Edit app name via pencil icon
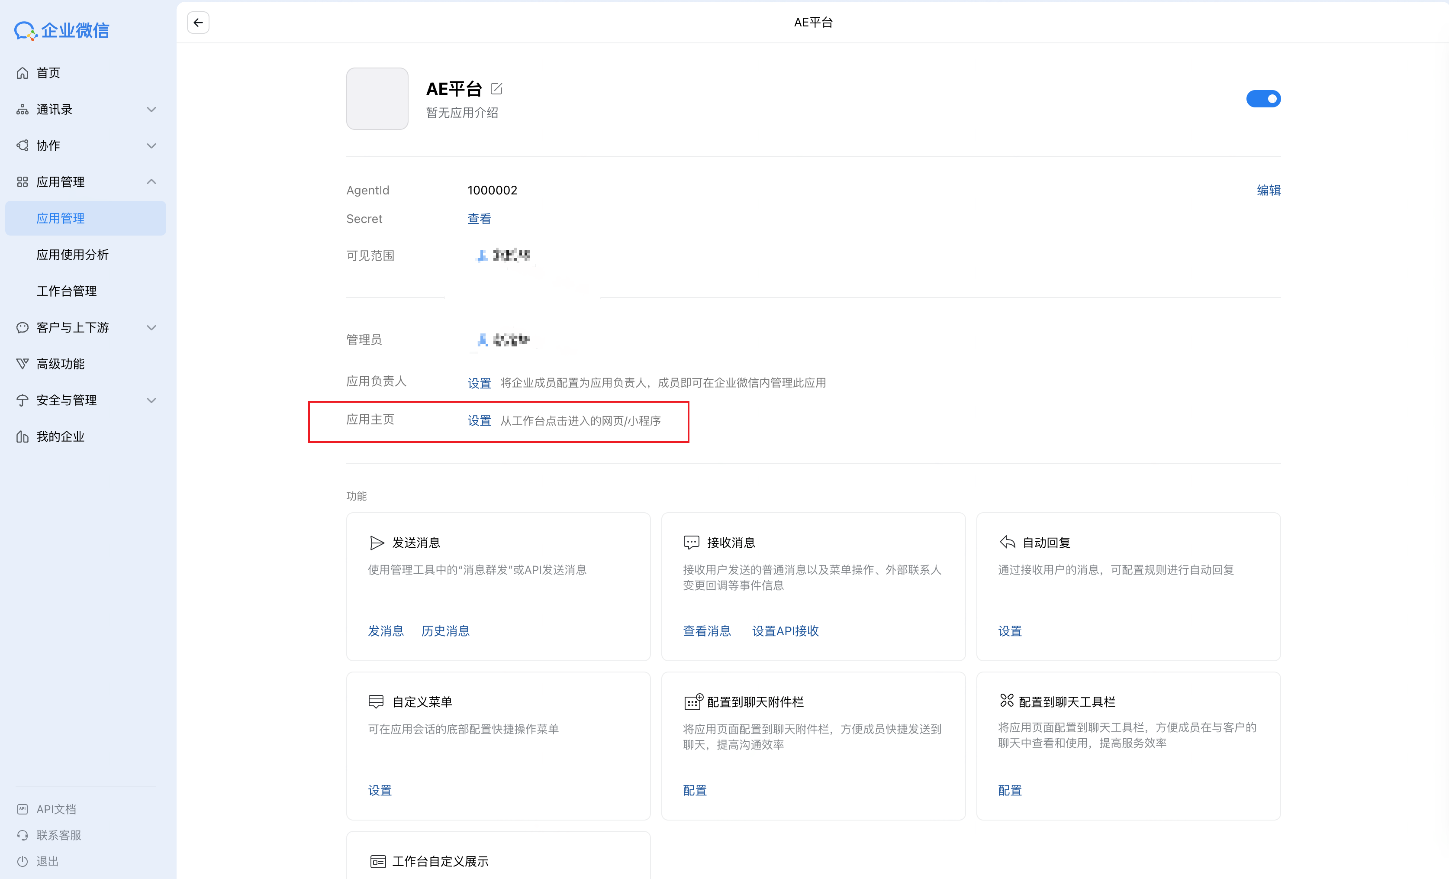1449x879 pixels. (496, 89)
